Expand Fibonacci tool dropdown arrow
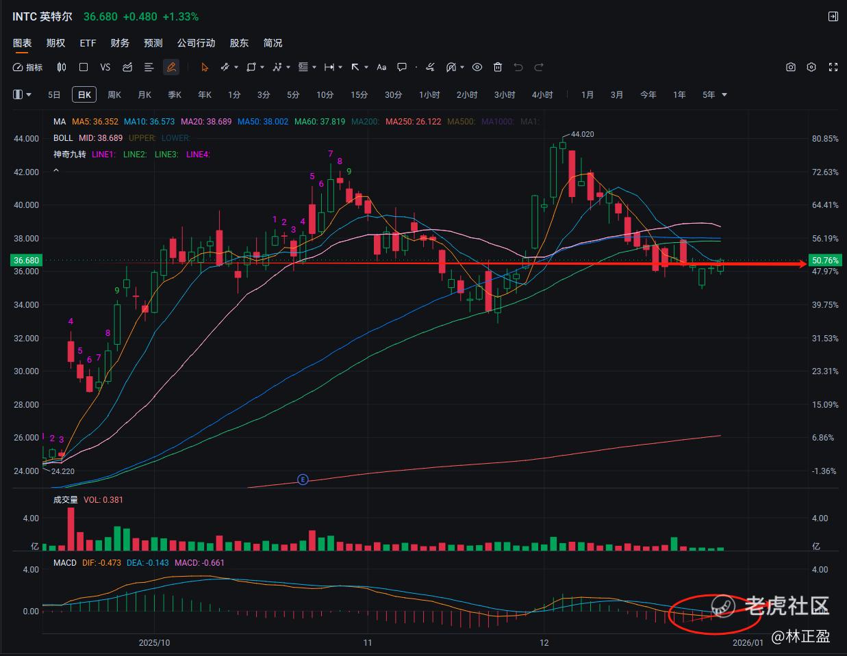847x656 pixels. [x=314, y=67]
